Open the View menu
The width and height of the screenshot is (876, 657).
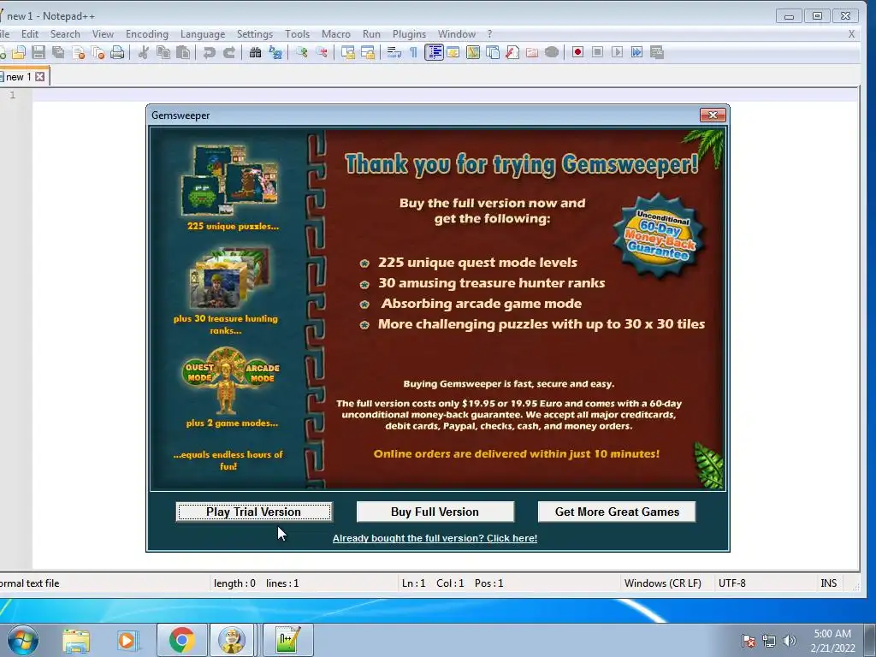[x=103, y=34]
